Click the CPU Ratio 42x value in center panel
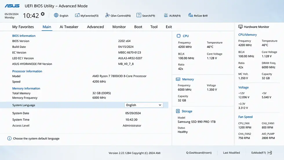This screenshot has height=160, width=284. click(x=181, y=69)
